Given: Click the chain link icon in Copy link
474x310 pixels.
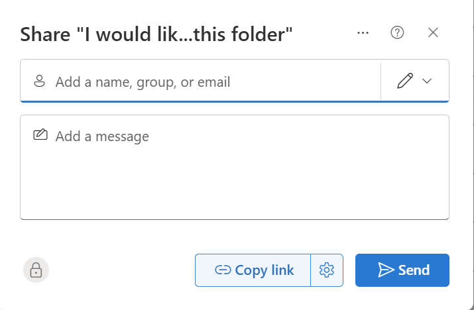Looking at the screenshot, I should pyautogui.click(x=223, y=270).
